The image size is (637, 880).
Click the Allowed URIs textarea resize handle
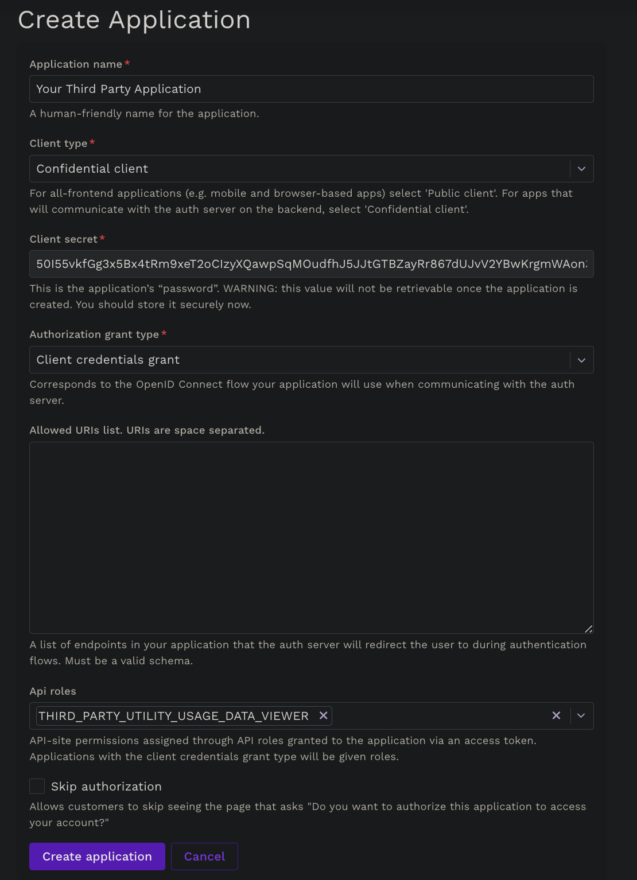tap(588, 629)
